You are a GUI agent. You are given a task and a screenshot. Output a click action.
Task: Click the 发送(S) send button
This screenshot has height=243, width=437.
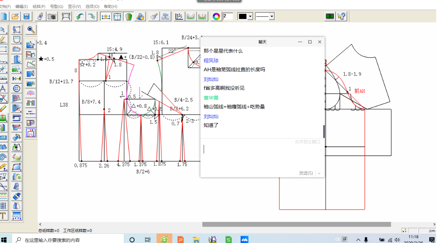[x=306, y=173]
